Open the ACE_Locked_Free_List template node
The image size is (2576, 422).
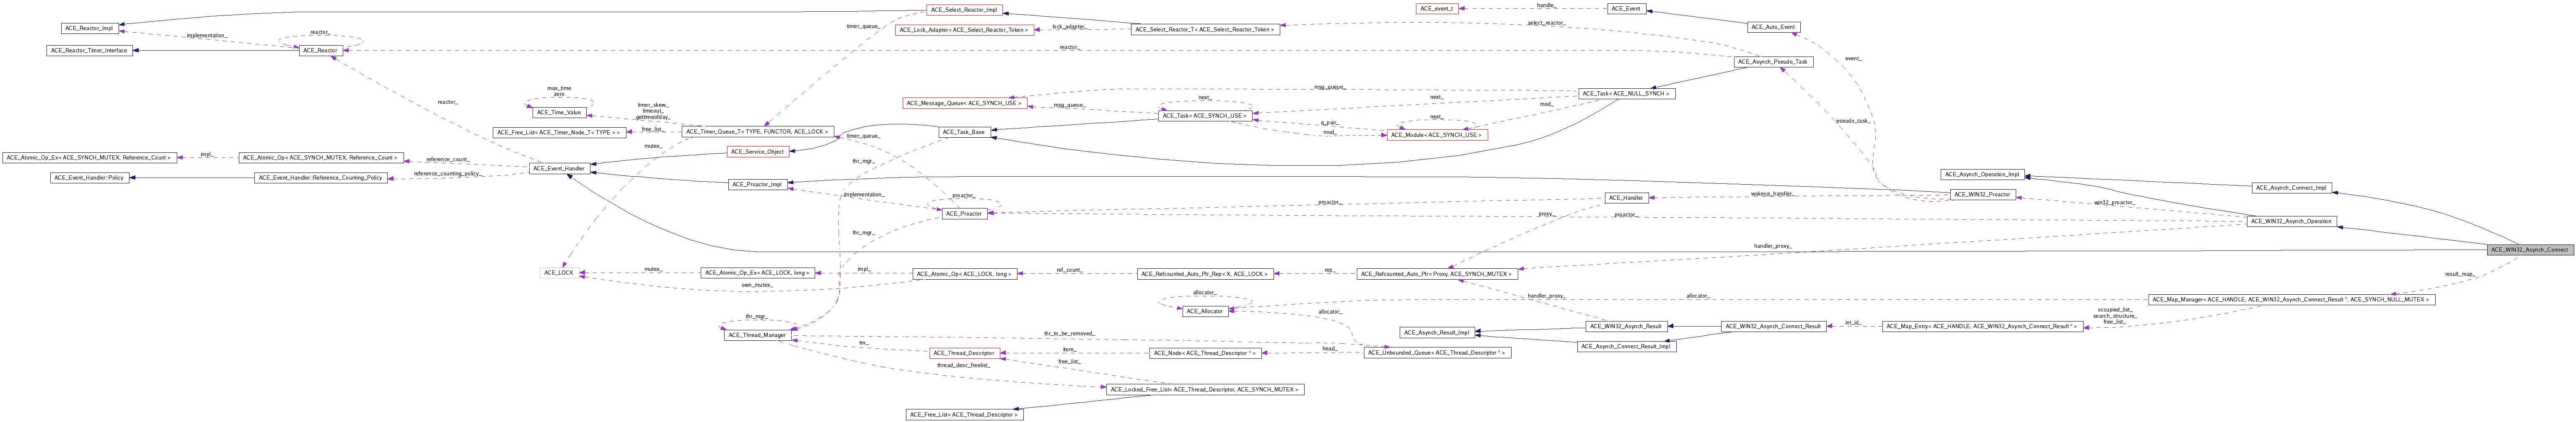tap(1205, 390)
